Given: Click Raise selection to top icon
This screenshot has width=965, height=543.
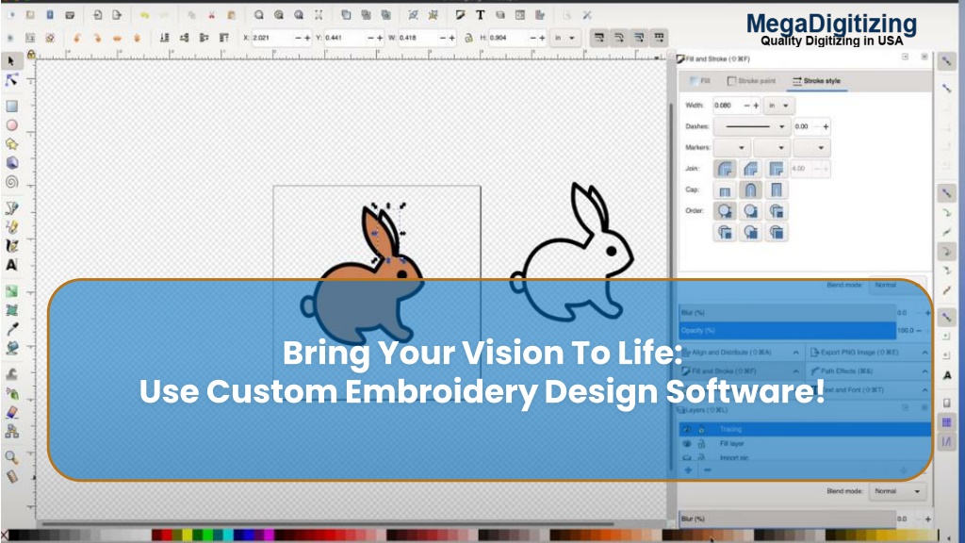Looking at the screenshot, I should coord(224,38).
